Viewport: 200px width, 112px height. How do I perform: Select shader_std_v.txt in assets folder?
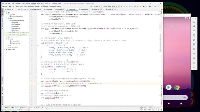(x=15, y=43)
